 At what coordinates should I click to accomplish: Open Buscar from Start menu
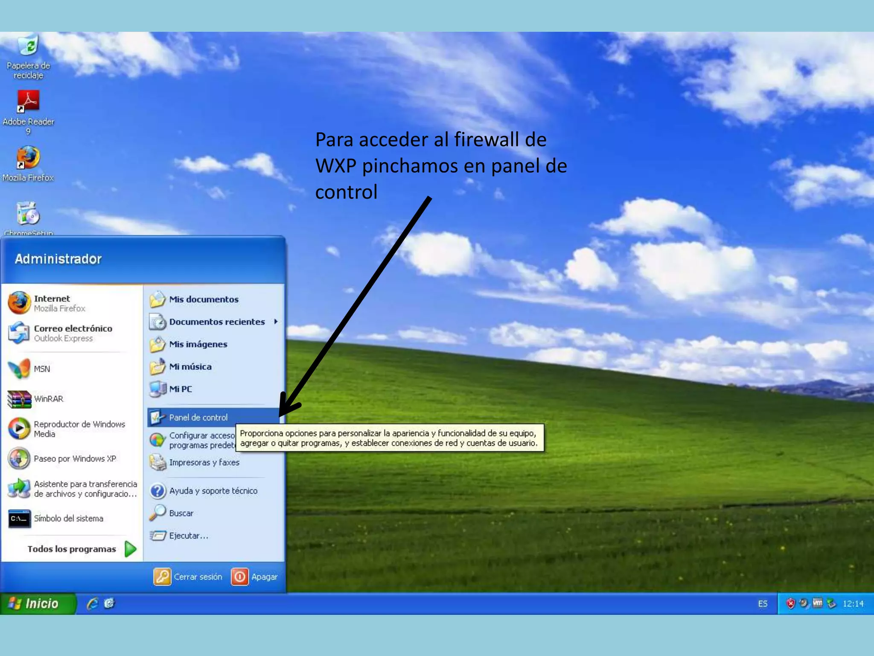[x=214, y=513]
